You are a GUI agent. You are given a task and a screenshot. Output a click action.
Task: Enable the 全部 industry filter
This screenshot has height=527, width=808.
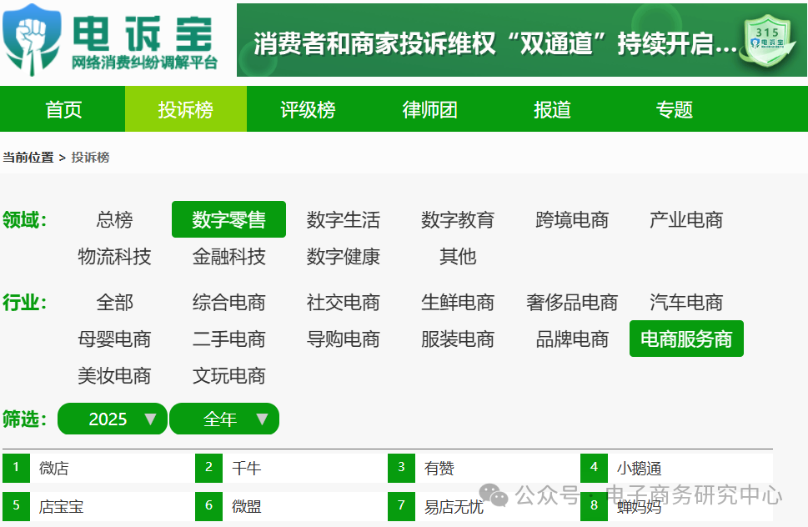point(116,302)
